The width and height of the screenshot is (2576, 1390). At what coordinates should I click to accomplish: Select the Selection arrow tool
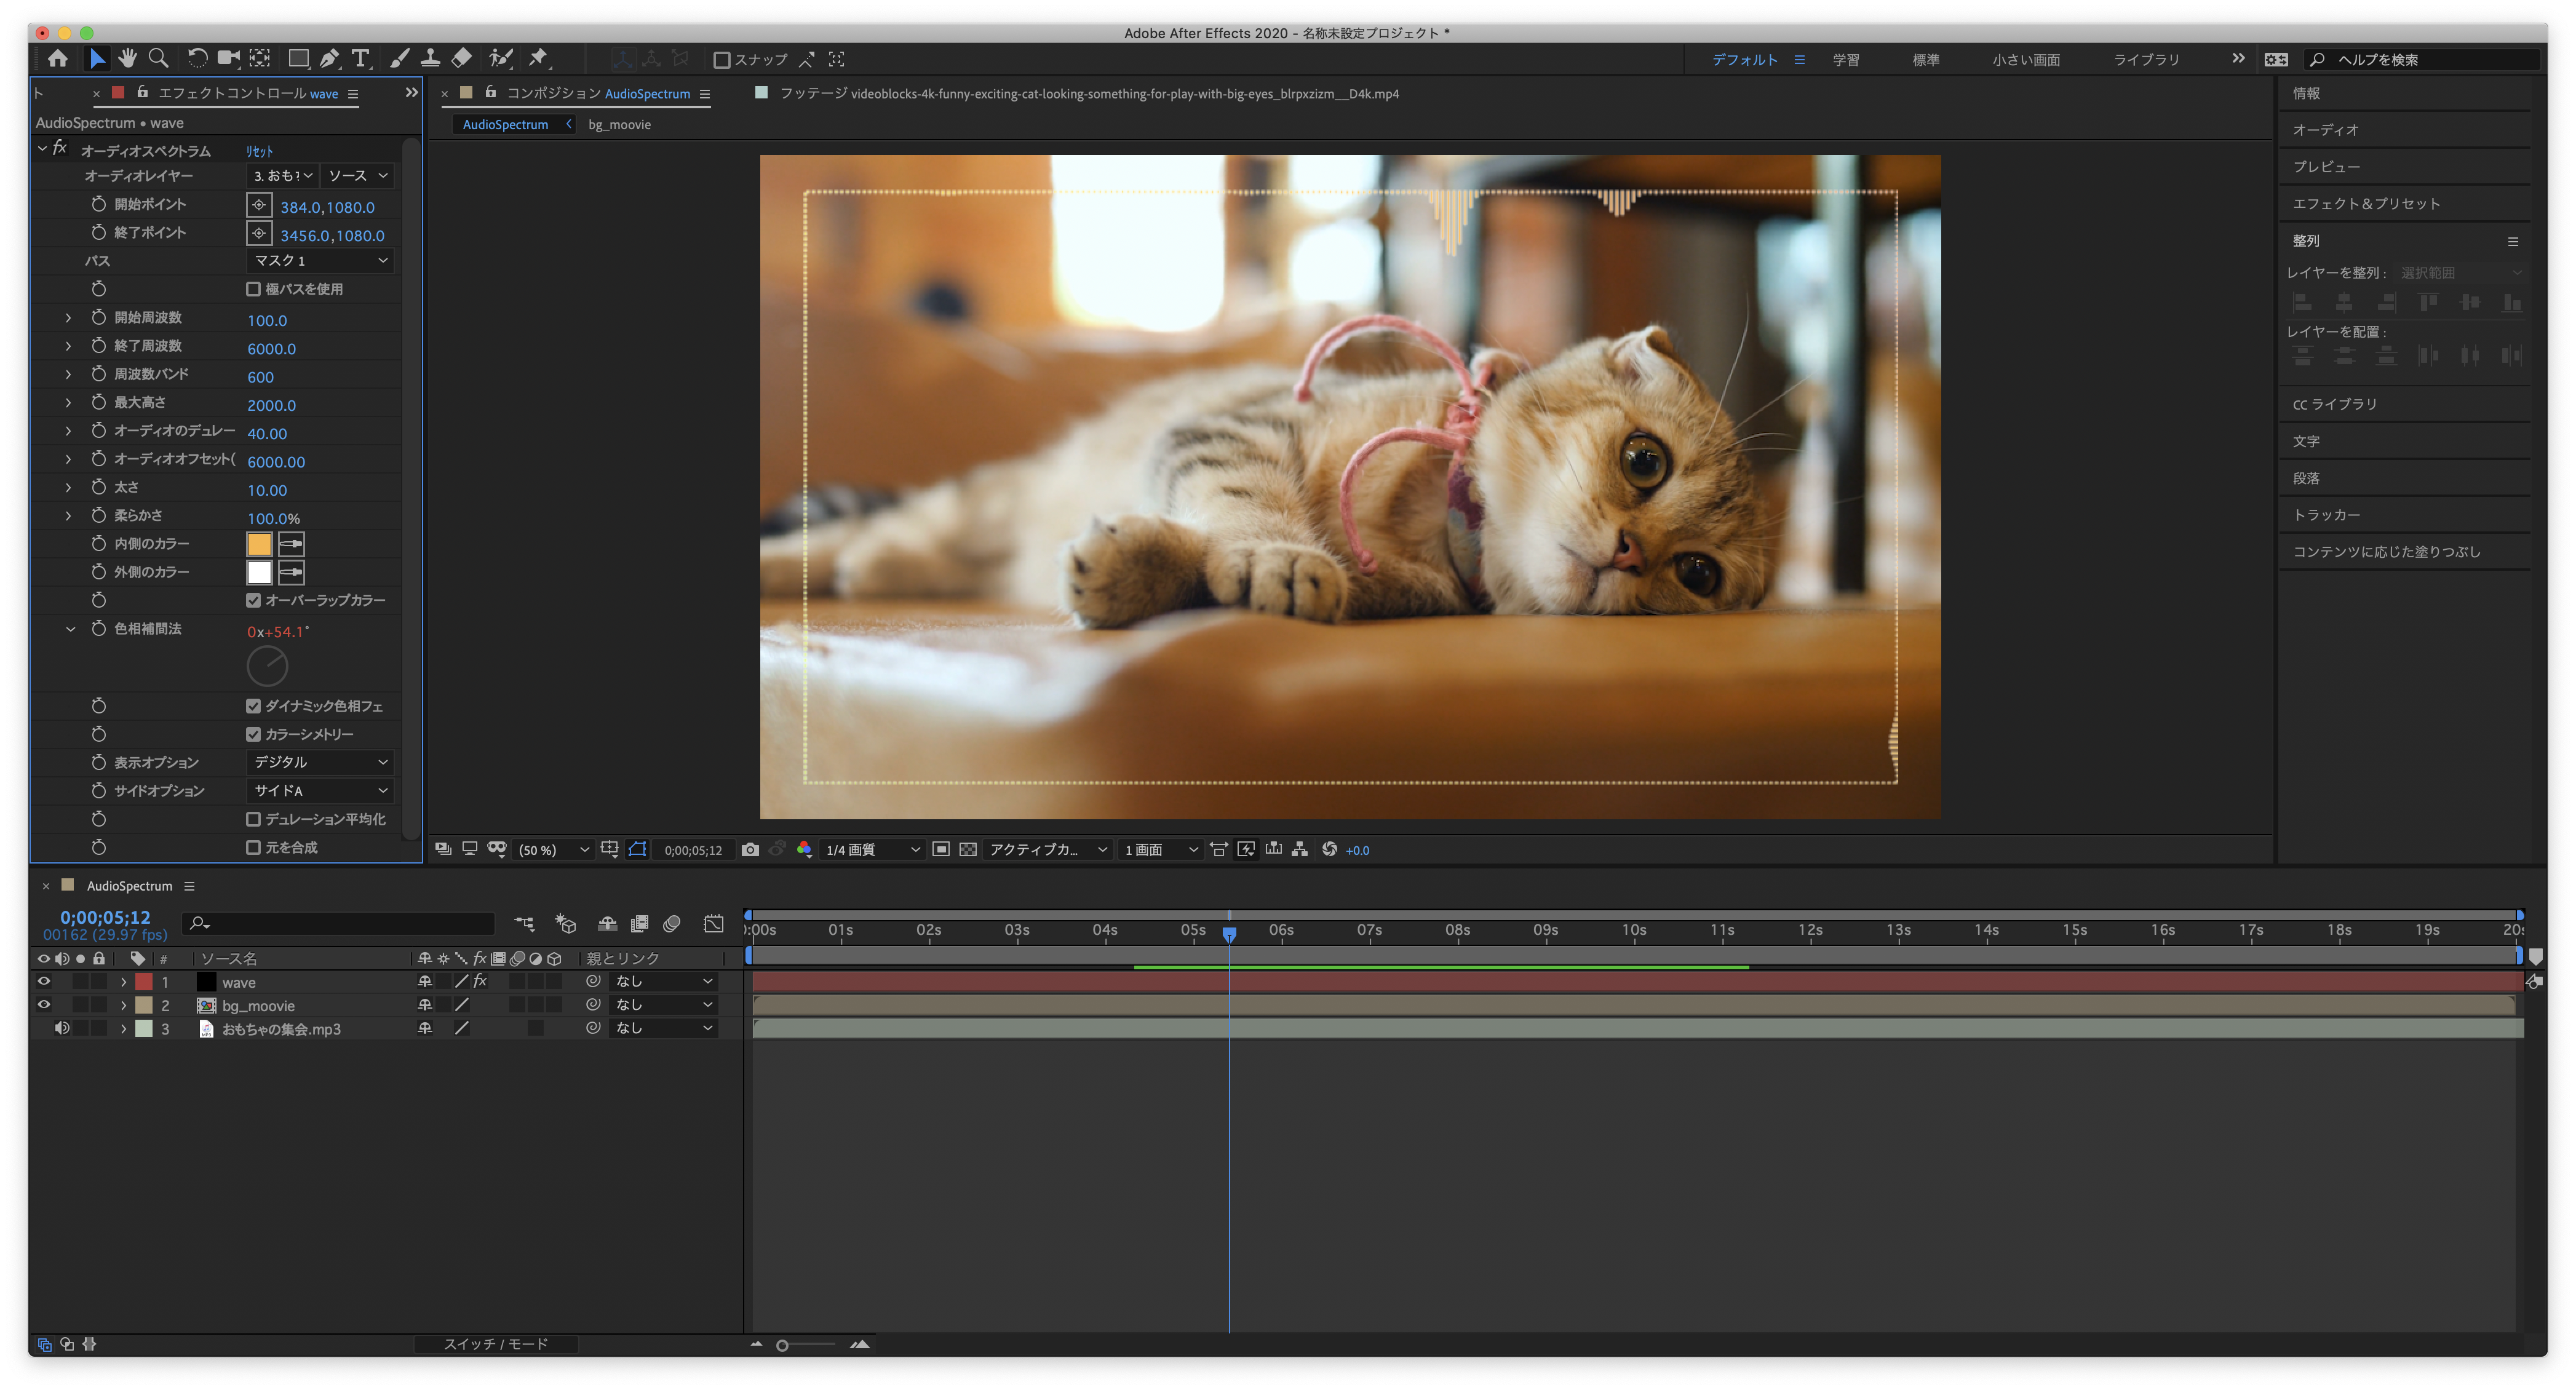tap(97, 59)
